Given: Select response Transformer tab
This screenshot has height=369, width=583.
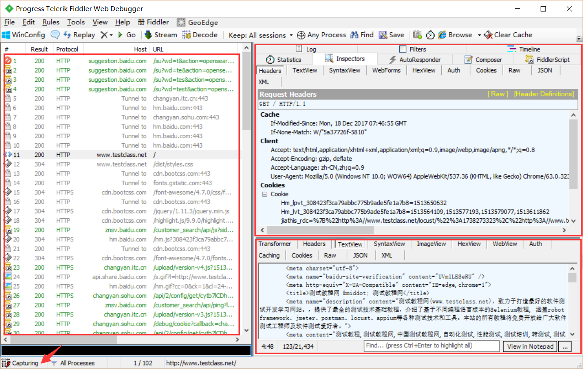Looking at the screenshot, I should (275, 244).
